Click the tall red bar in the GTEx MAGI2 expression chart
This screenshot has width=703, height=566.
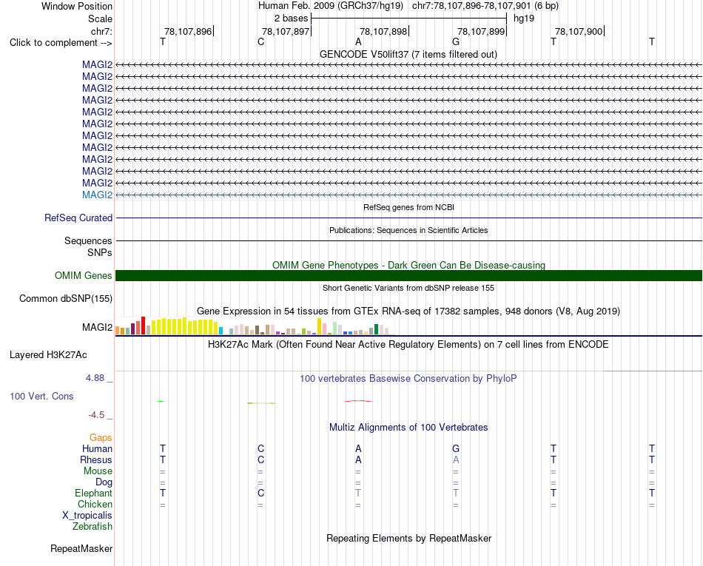pos(143,326)
